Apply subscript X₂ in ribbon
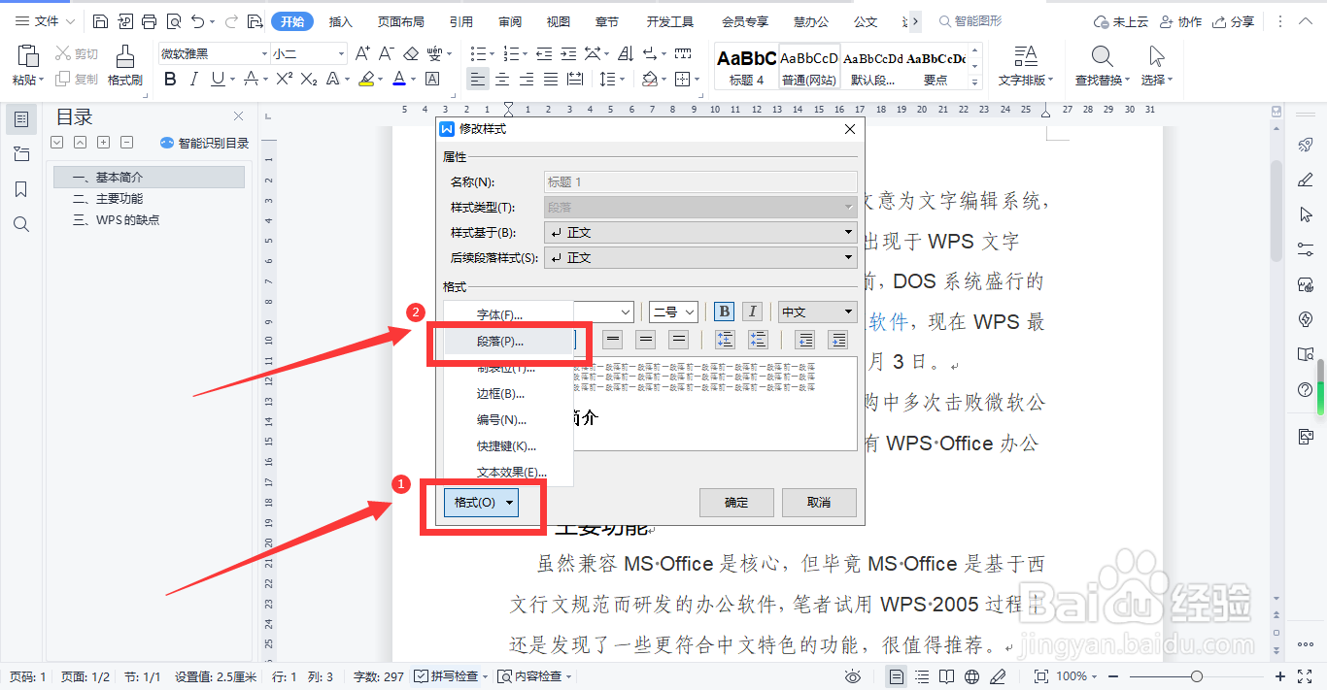This screenshot has height=690, width=1327. click(x=311, y=79)
